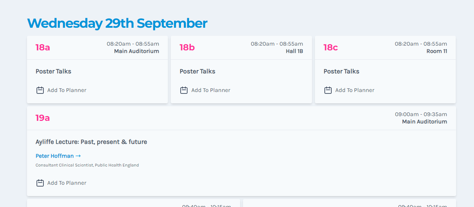Click Consultant Clinical Scientist subtitle text
Image resolution: width=474 pixels, height=207 pixels.
tap(87, 165)
